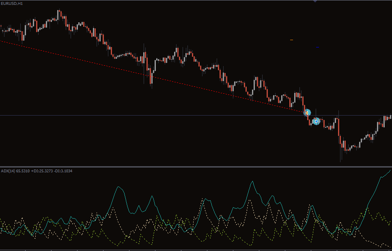This screenshot has width=392, height=251.
Task: Click the cyan ADX line's first major peak
Action: coord(118,187)
